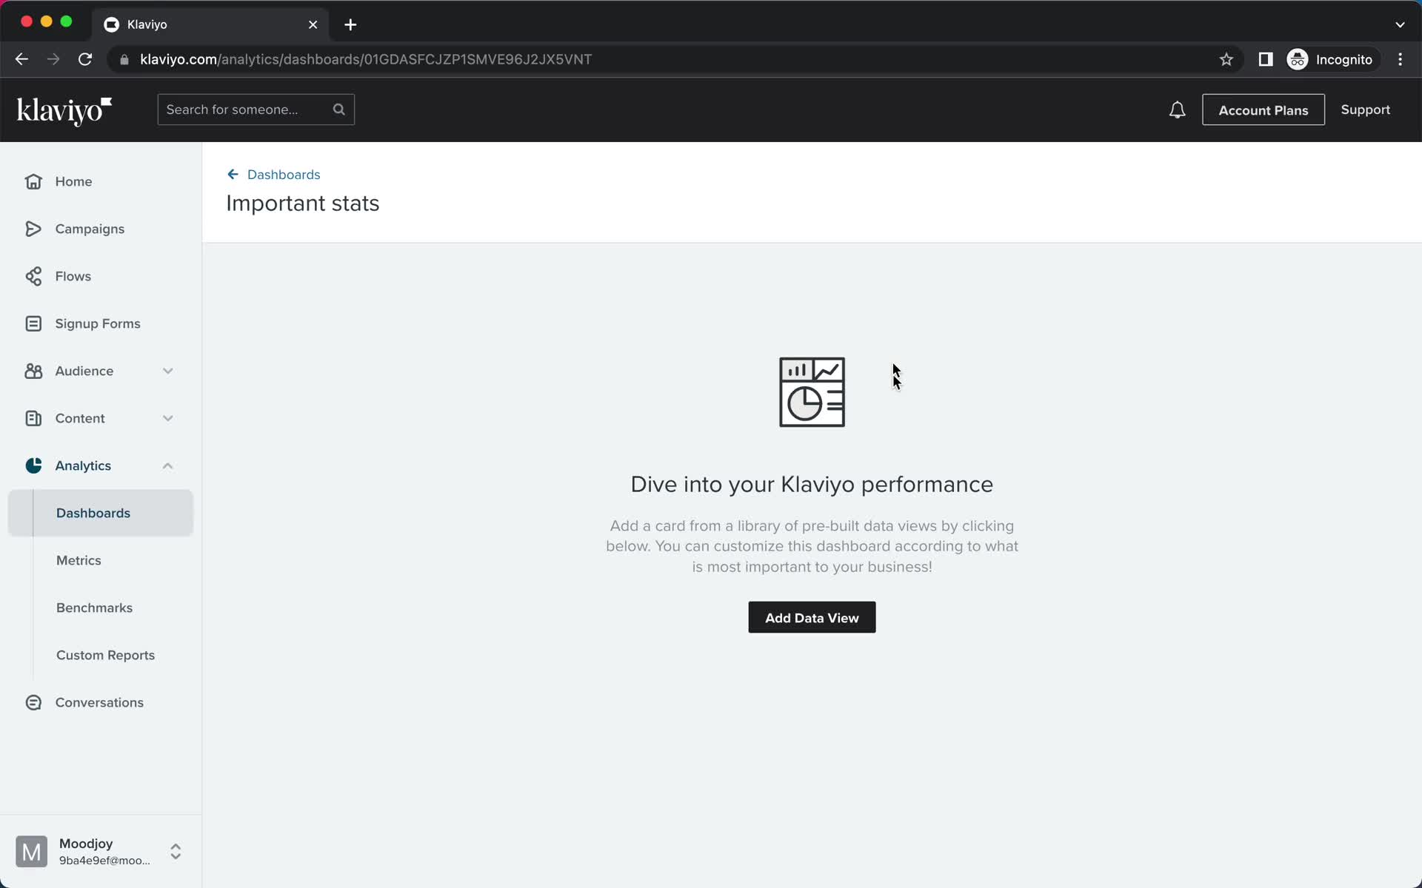This screenshot has height=888, width=1422.
Task: Open Home in the sidebar
Action: pyautogui.click(x=73, y=181)
